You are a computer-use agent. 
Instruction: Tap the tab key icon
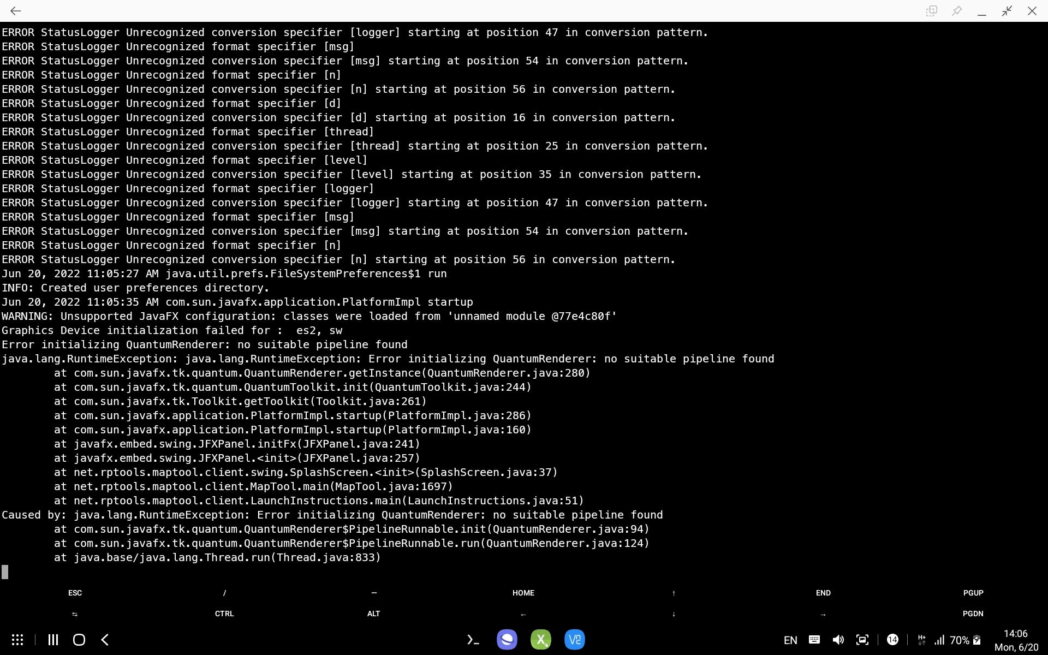tap(75, 614)
